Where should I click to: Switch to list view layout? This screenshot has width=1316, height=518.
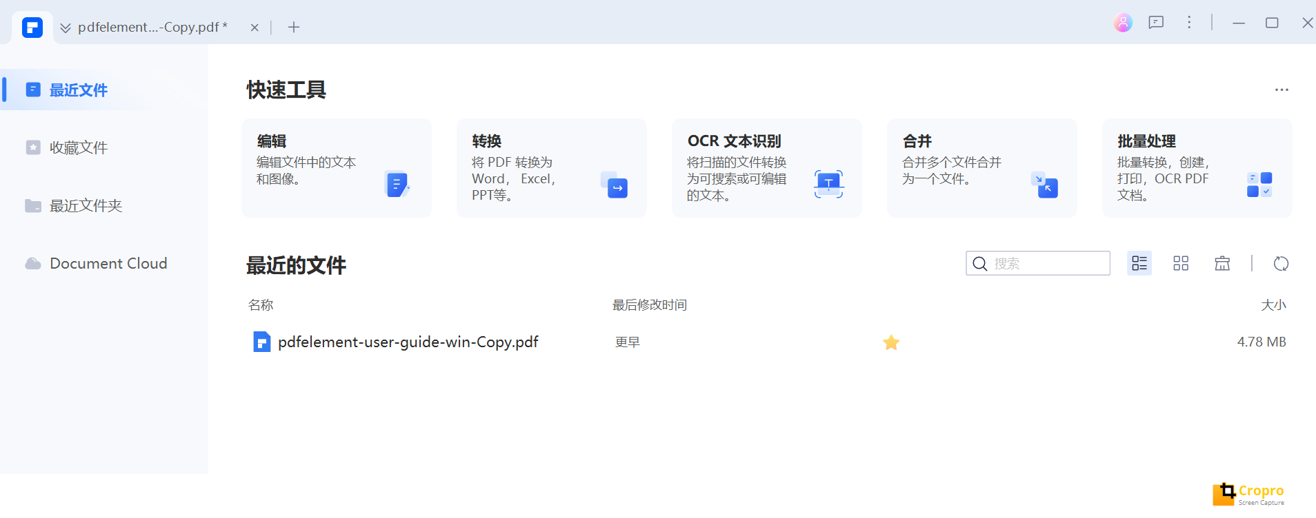[1139, 264]
